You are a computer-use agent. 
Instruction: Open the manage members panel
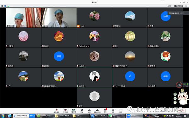[x=97, y=110]
